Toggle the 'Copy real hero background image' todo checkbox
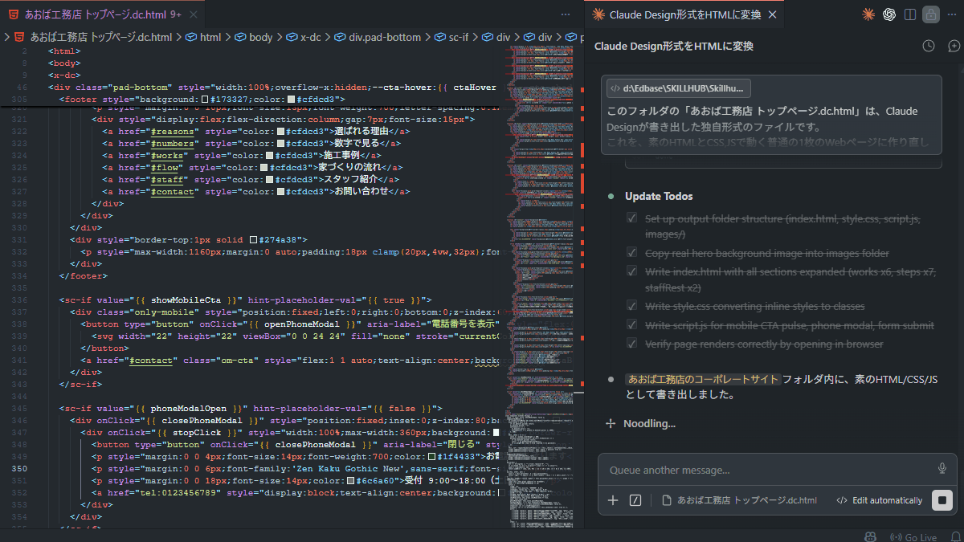The image size is (964, 542). pyautogui.click(x=632, y=253)
